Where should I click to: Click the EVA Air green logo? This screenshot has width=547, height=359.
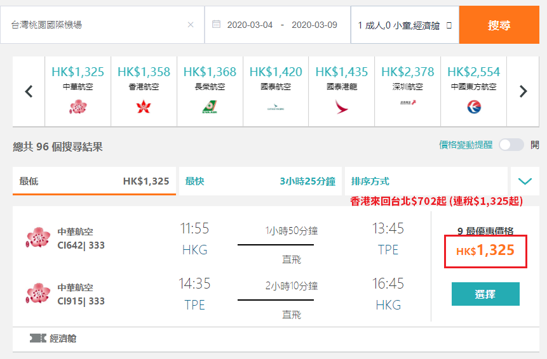(210, 107)
